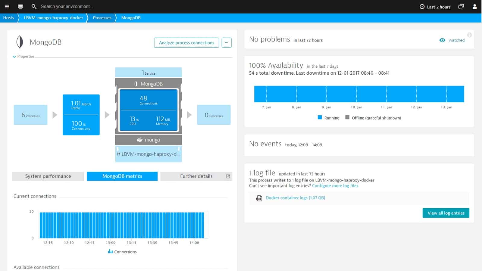Click the log file document icon

[x=259, y=198]
